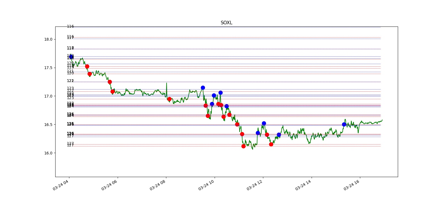This screenshot has height=221, width=442.
Task: Click the 17.5 y-axis tick label
Action: 48,68
